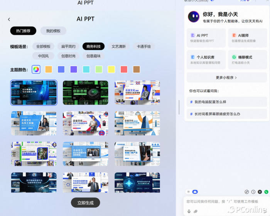Expand 更多小程序 list
Screen dimensions: 270x216
click(x=227, y=77)
